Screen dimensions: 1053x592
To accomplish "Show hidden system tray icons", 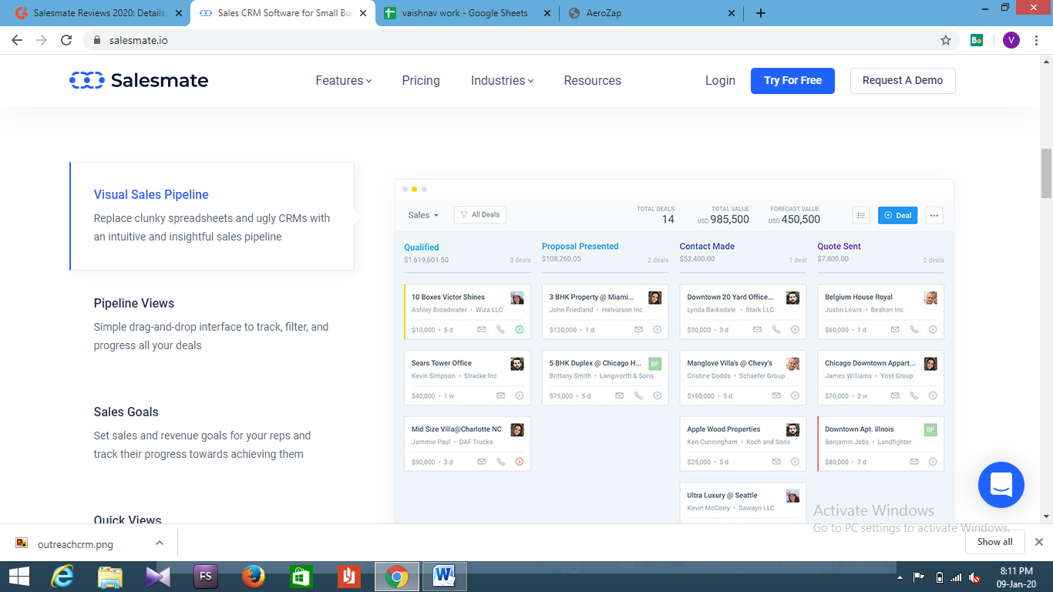I will (x=900, y=577).
